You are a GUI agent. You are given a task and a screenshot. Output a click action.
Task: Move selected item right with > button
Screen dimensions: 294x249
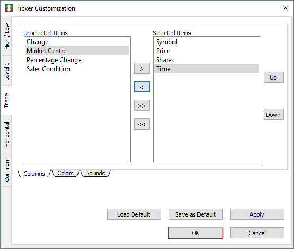(142, 68)
